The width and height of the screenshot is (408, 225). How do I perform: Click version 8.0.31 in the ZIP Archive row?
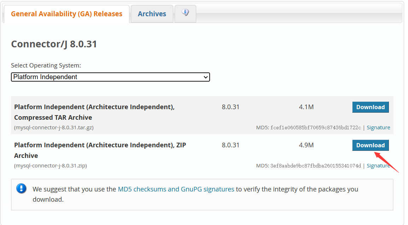click(x=231, y=145)
